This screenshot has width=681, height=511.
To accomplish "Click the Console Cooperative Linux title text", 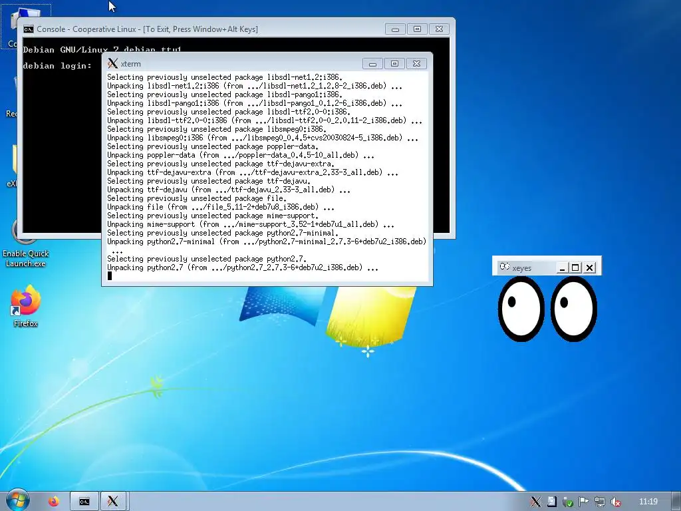I will tap(147, 29).
